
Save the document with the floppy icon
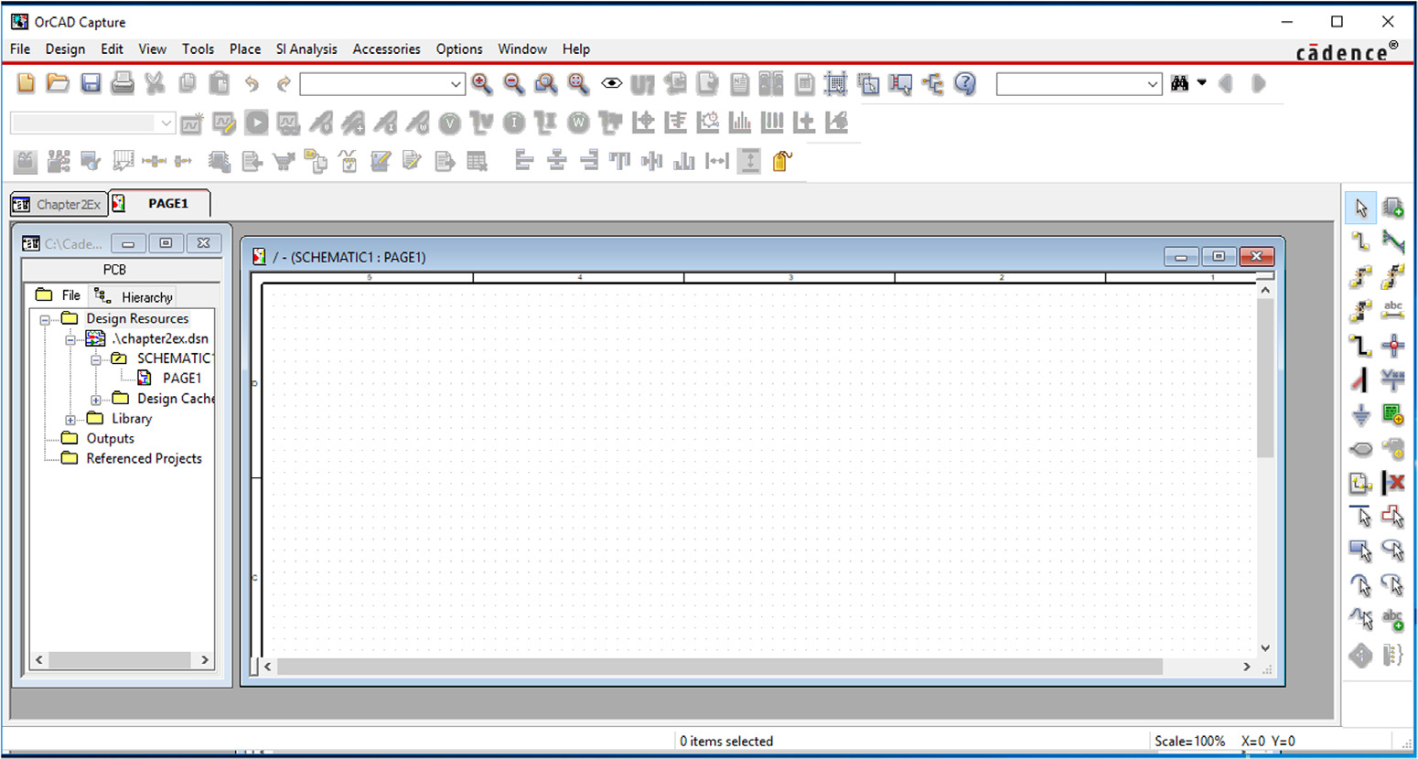91,84
